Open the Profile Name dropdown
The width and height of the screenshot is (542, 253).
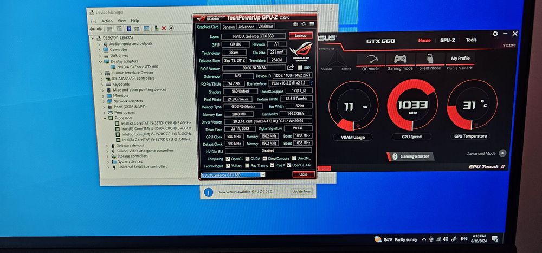[x=459, y=68]
